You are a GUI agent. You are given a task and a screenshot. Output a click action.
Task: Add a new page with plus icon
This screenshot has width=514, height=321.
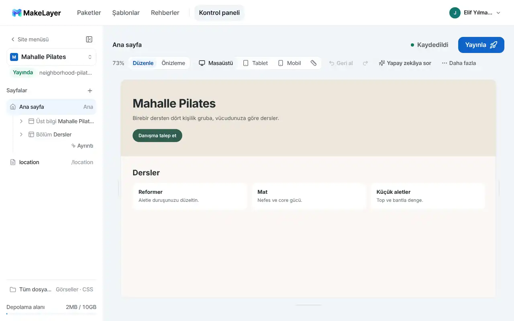click(90, 91)
